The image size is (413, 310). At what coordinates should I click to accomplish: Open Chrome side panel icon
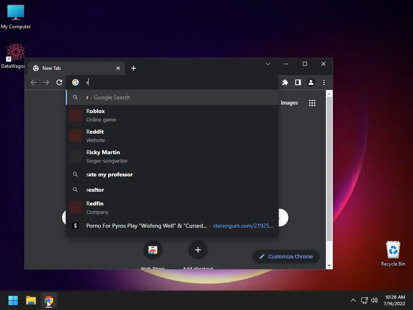click(x=298, y=82)
